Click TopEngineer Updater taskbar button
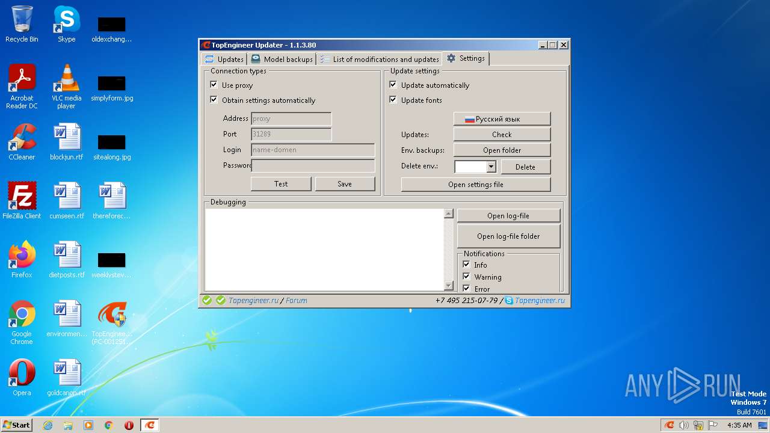Screen dimensions: 770x433 150,425
